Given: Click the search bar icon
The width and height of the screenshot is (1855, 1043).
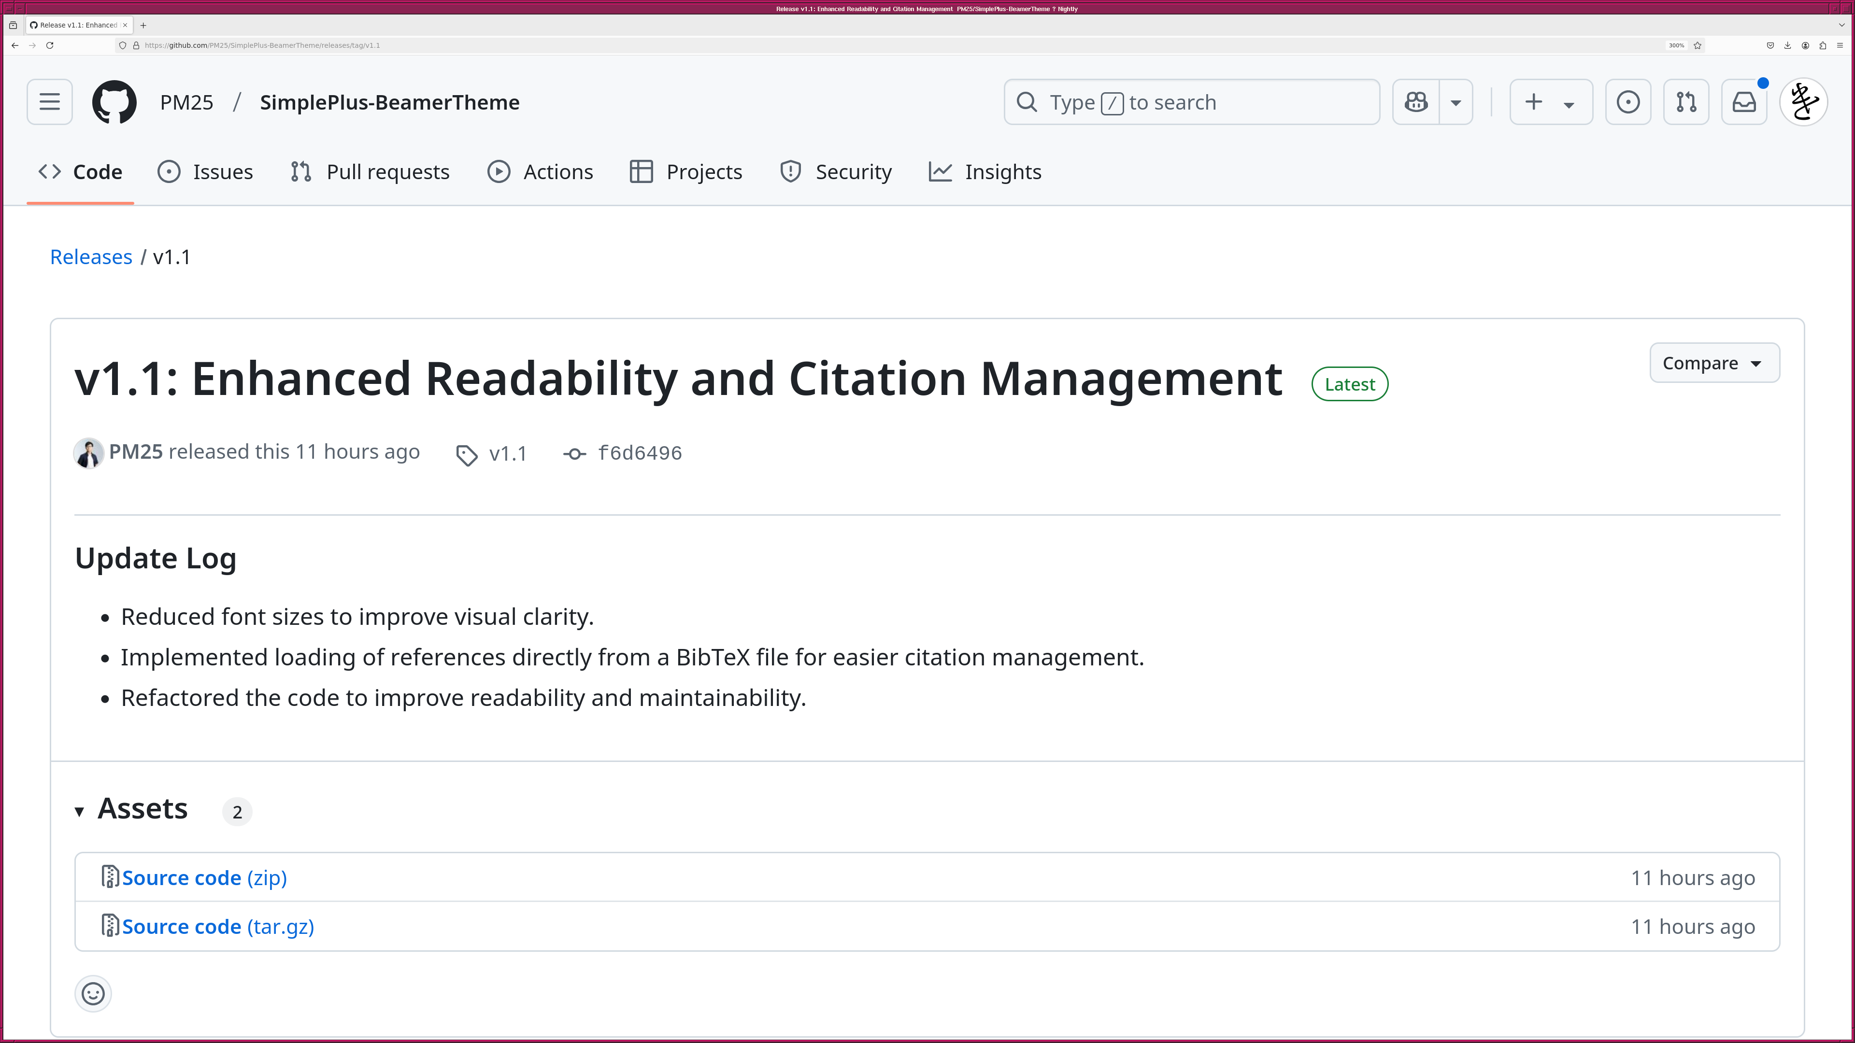Looking at the screenshot, I should 1027,102.
